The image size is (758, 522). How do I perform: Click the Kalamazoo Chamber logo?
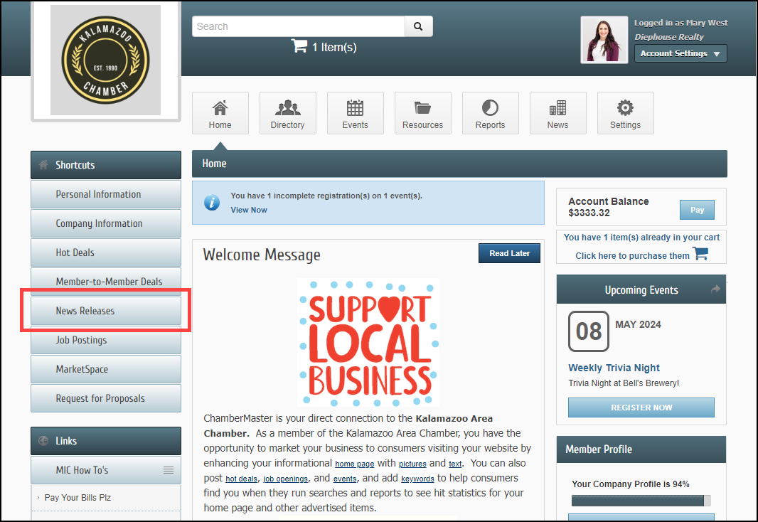coord(105,60)
